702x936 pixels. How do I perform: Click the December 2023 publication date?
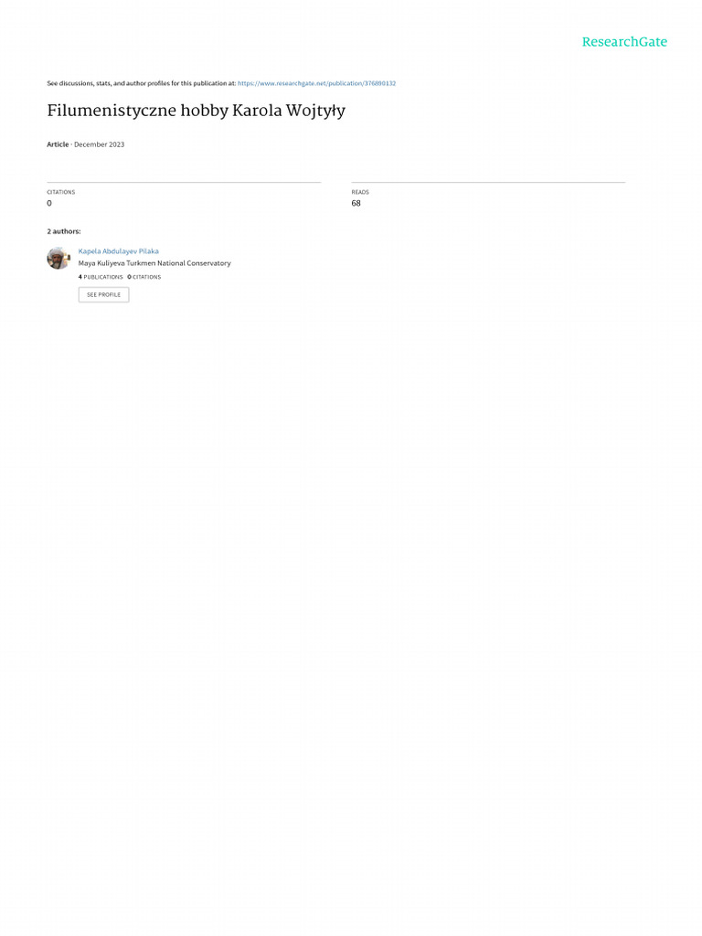(x=99, y=144)
